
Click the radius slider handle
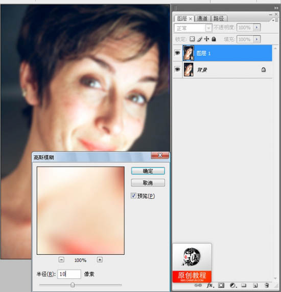tap(73, 285)
